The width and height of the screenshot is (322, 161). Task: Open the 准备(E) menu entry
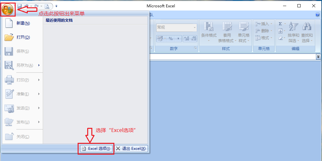22,94
